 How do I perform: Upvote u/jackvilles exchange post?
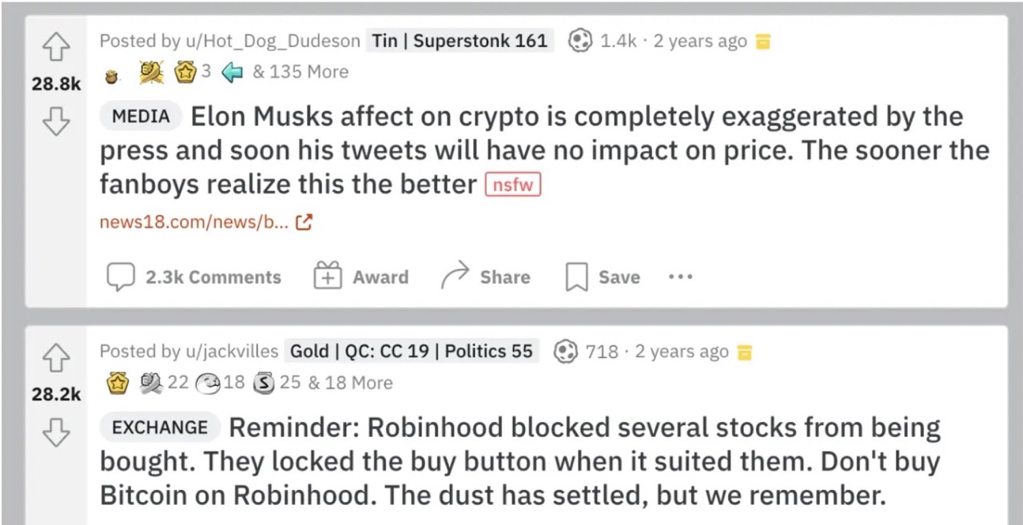56,358
